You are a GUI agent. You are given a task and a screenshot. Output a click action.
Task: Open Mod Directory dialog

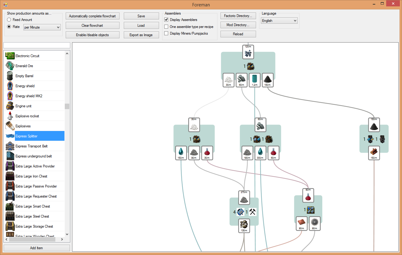tap(238, 25)
